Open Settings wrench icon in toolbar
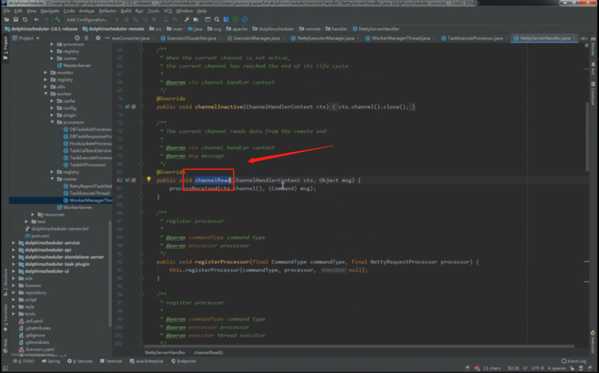 pos(187,19)
